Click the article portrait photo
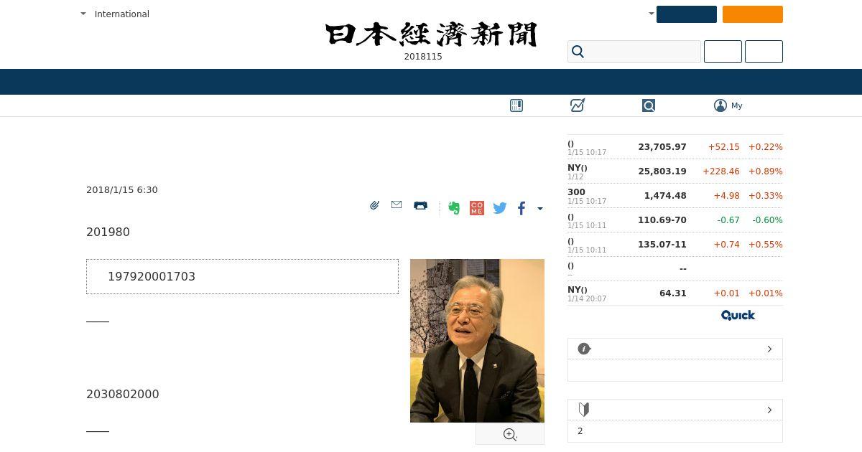The image size is (862, 452). point(477,341)
